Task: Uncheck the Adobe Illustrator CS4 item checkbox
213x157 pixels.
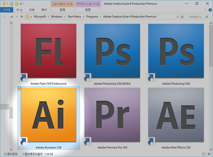Action: [20, 88]
